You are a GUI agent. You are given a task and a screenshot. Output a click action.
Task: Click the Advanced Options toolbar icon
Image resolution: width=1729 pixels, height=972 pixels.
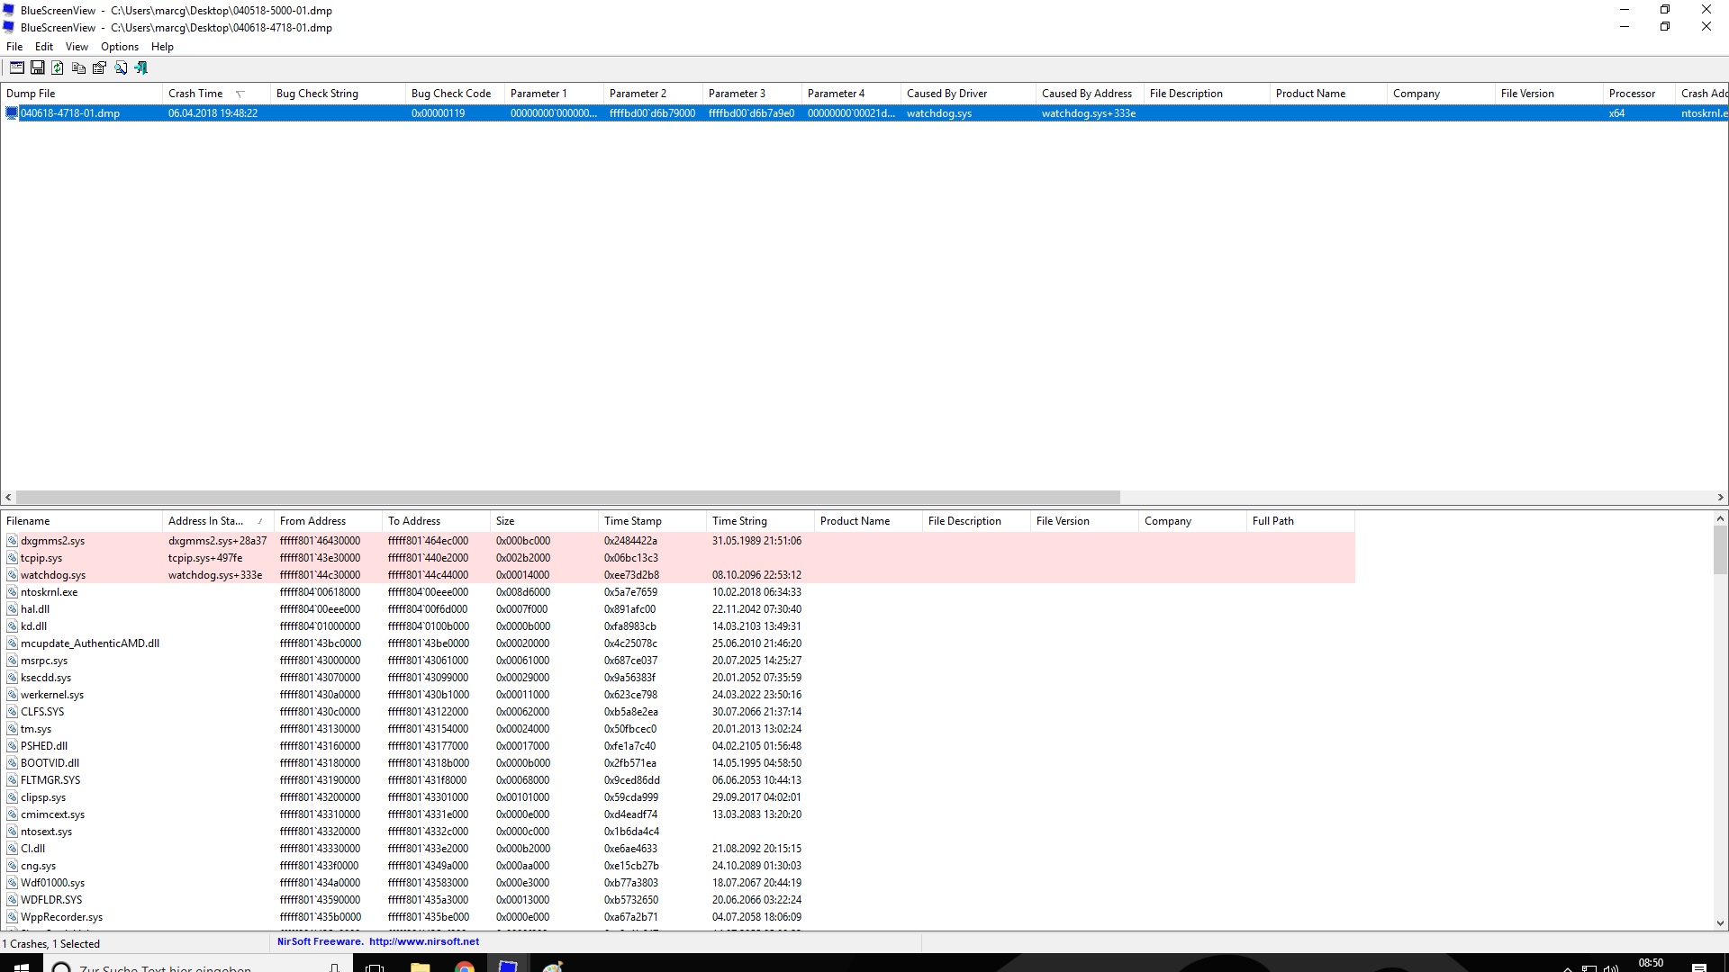(x=16, y=67)
